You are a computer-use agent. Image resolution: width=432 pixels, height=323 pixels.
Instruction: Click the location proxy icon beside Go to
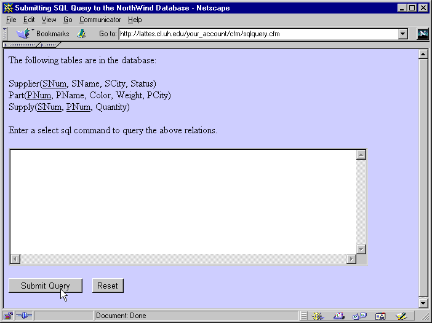[x=82, y=34]
